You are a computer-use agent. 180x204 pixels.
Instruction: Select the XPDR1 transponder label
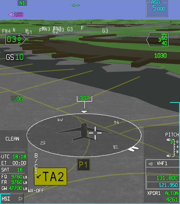[x=154, y=193]
